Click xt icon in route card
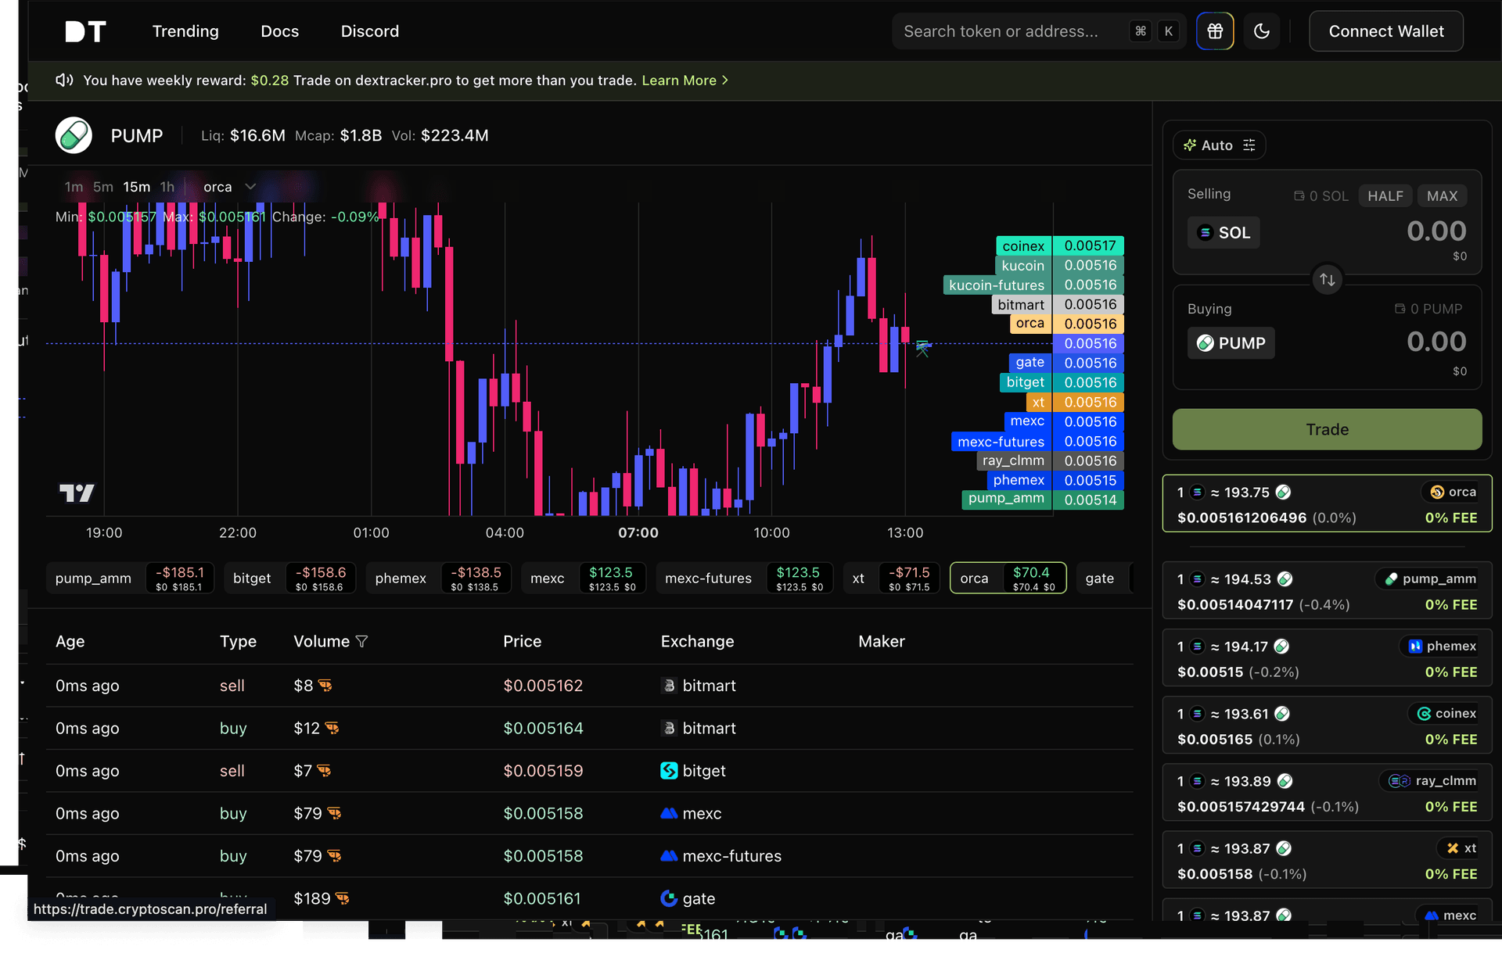1502x953 pixels. (x=1453, y=847)
